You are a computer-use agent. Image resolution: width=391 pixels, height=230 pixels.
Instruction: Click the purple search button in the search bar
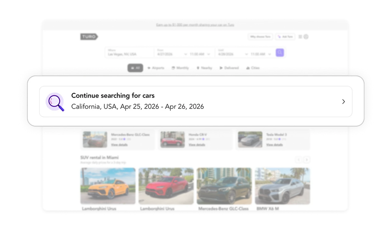coord(280,52)
